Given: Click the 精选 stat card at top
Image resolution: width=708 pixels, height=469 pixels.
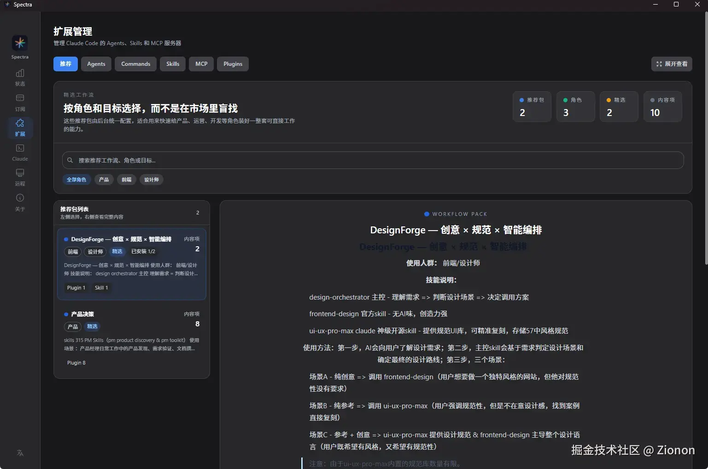Looking at the screenshot, I should click(619, 106).
